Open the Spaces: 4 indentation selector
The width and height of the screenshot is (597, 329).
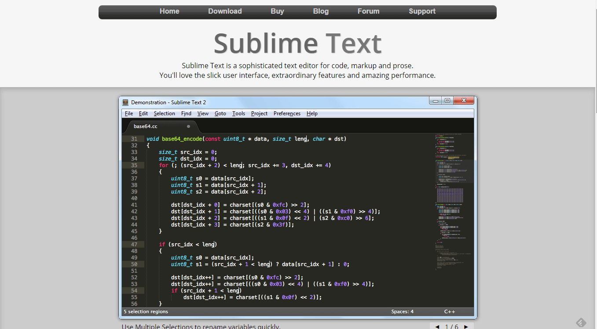click(402, 311)
